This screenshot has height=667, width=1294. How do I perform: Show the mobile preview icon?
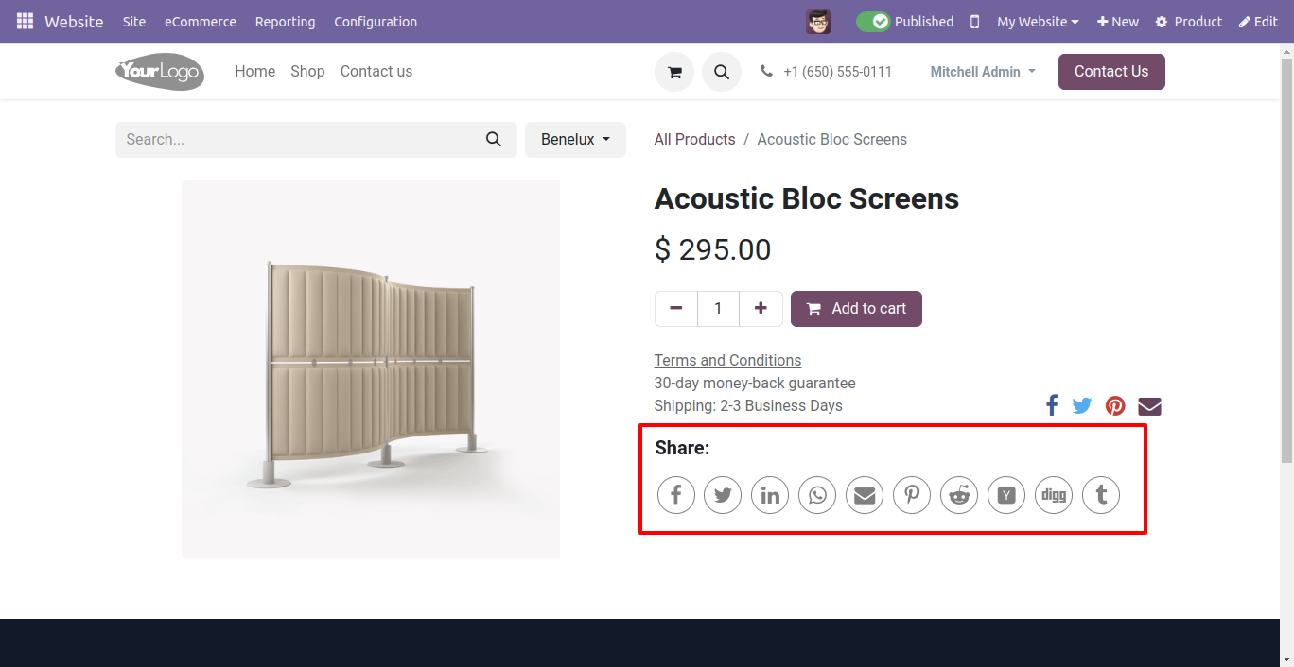click(x=975, y=22)
